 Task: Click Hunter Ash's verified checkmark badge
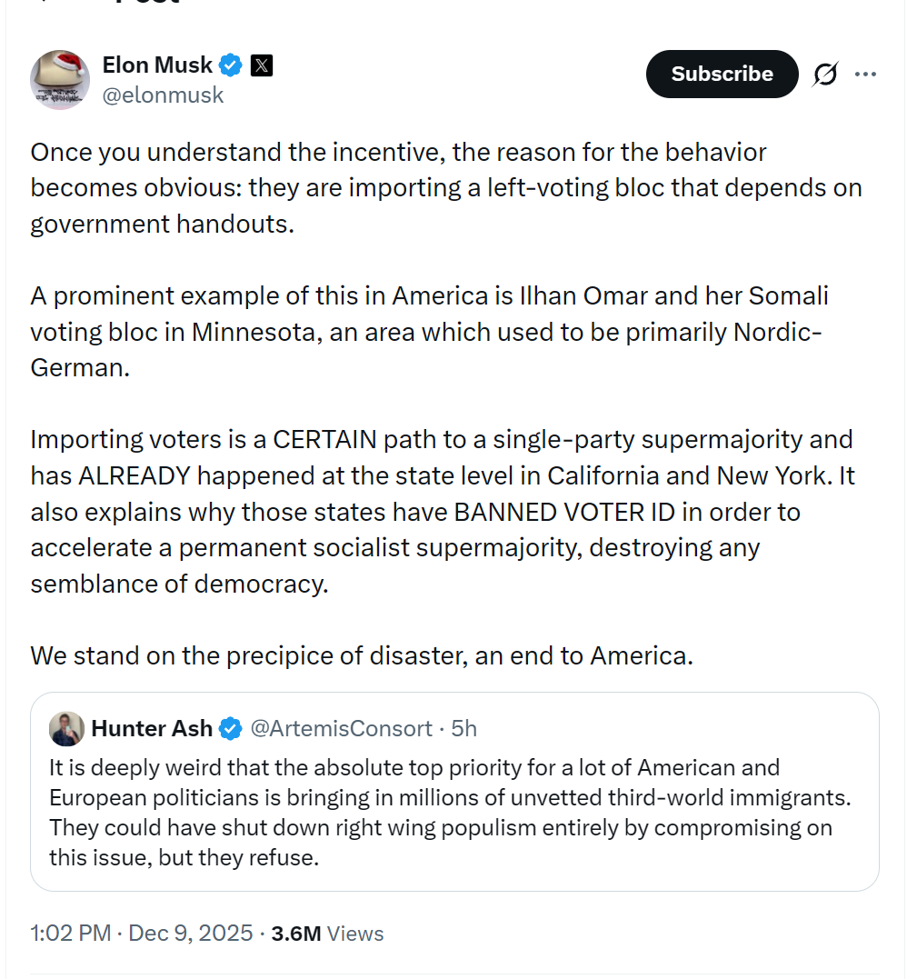232,729
